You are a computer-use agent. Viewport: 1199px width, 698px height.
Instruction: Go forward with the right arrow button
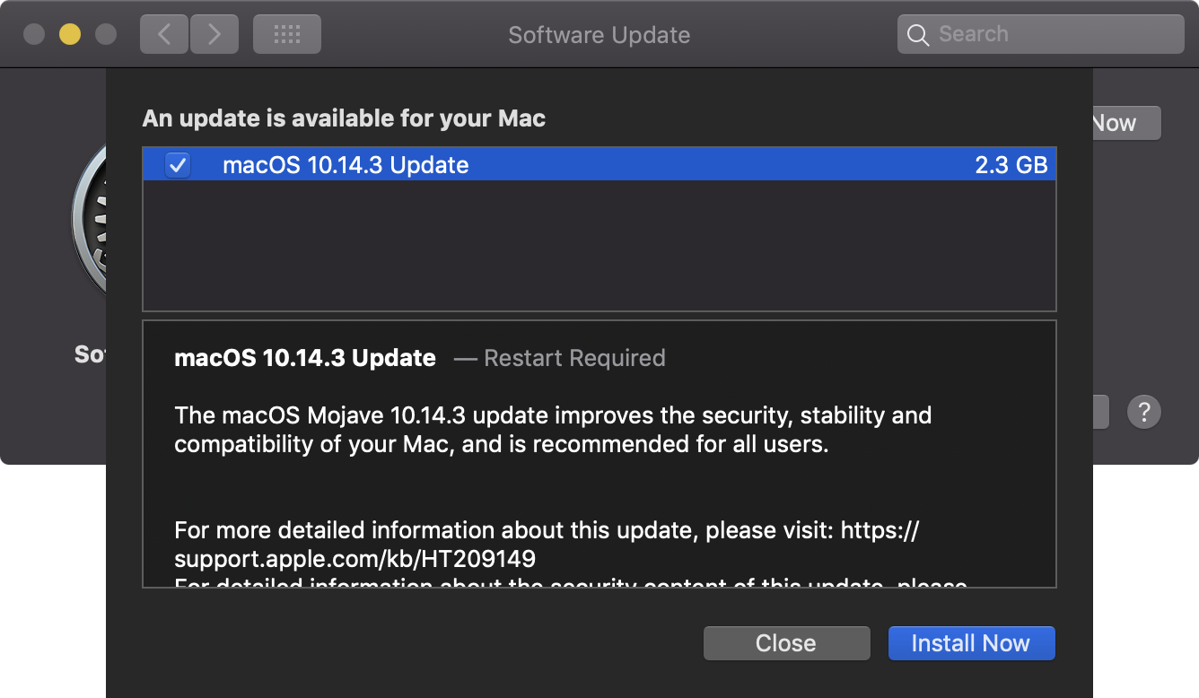pos(214,35)
